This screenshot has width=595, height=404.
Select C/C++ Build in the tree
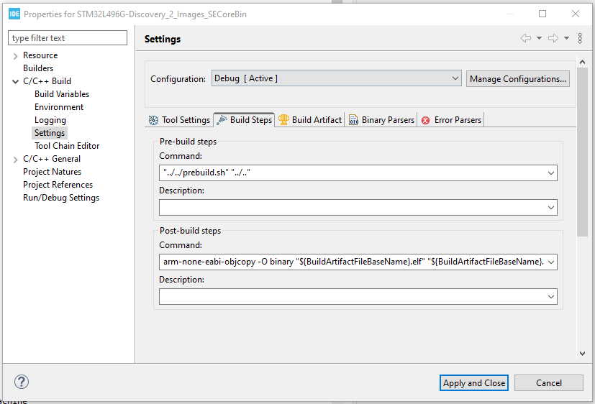[47, 81]
